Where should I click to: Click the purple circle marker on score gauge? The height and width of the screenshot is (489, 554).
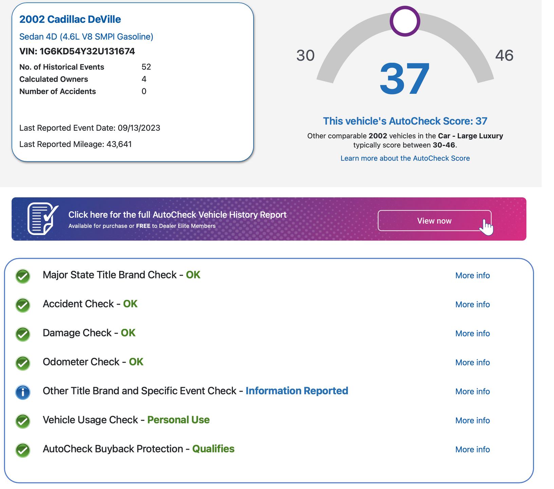[405, 21]
